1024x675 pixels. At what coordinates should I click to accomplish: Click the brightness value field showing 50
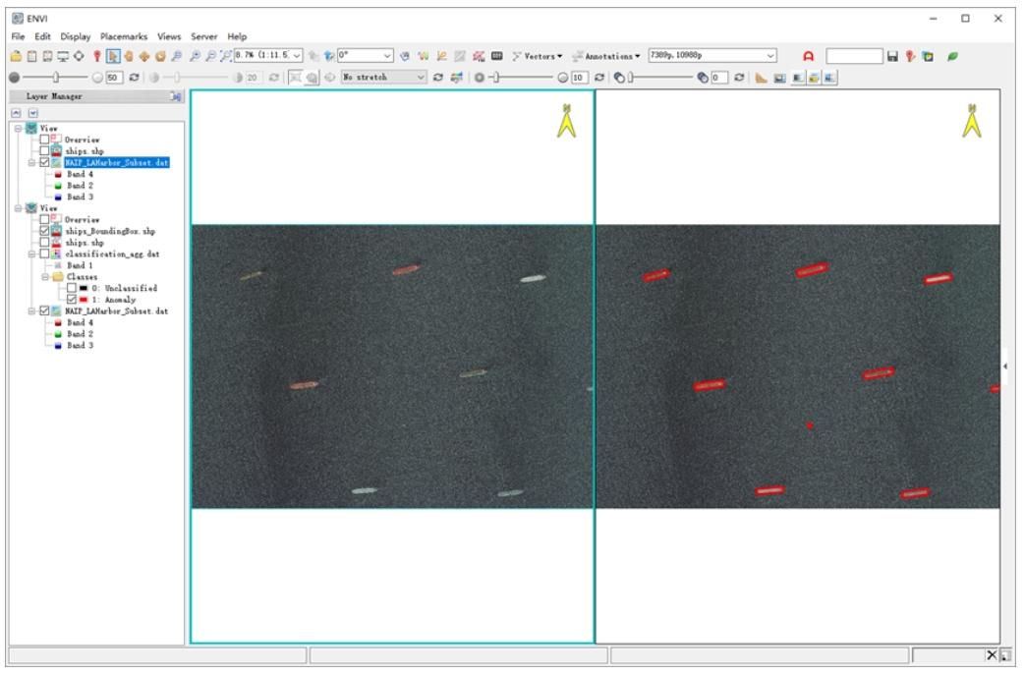pyautogui.click(x=114, y=77)
